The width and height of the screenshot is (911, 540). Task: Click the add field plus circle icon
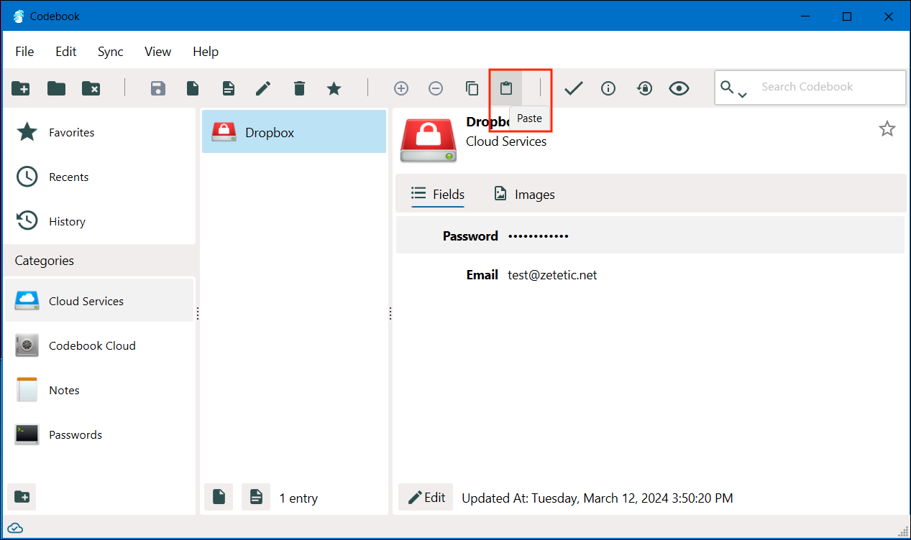point(401,88)
